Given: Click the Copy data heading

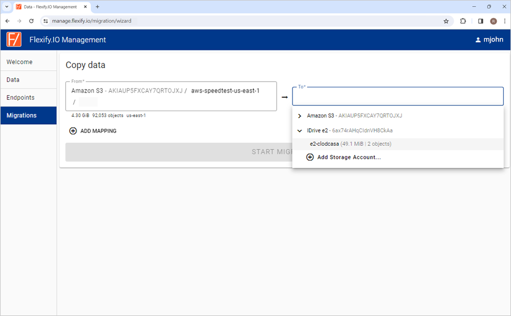Looking at the screenshot, I should (85, 65).
